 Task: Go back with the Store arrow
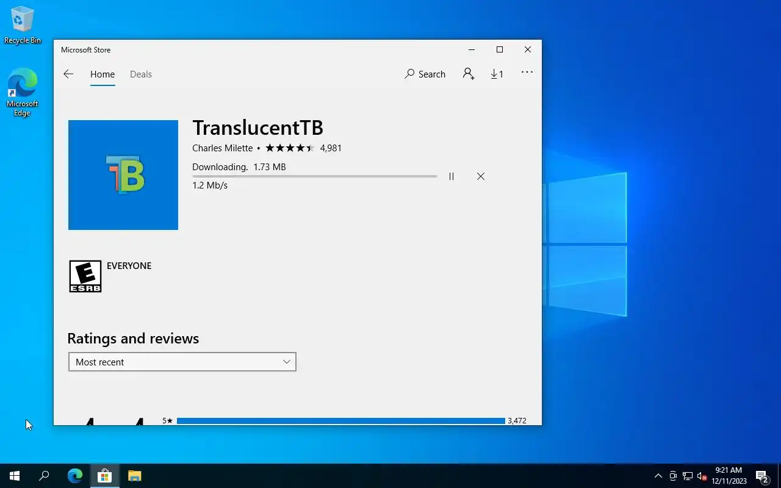click(x=68, y=74)
